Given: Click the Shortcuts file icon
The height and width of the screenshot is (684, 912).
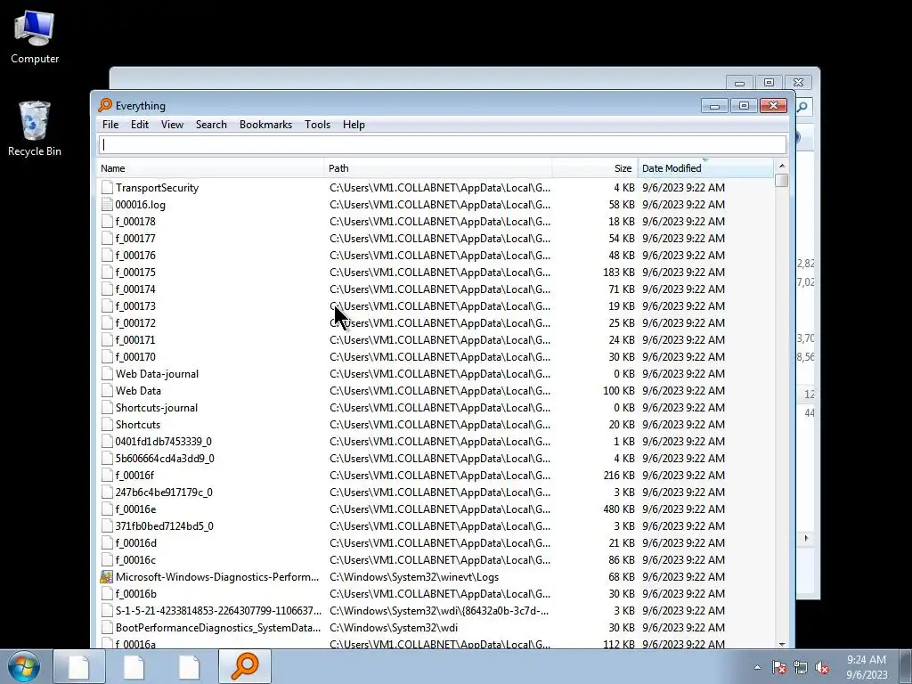Looking at the screenshot, I should 107,424.
